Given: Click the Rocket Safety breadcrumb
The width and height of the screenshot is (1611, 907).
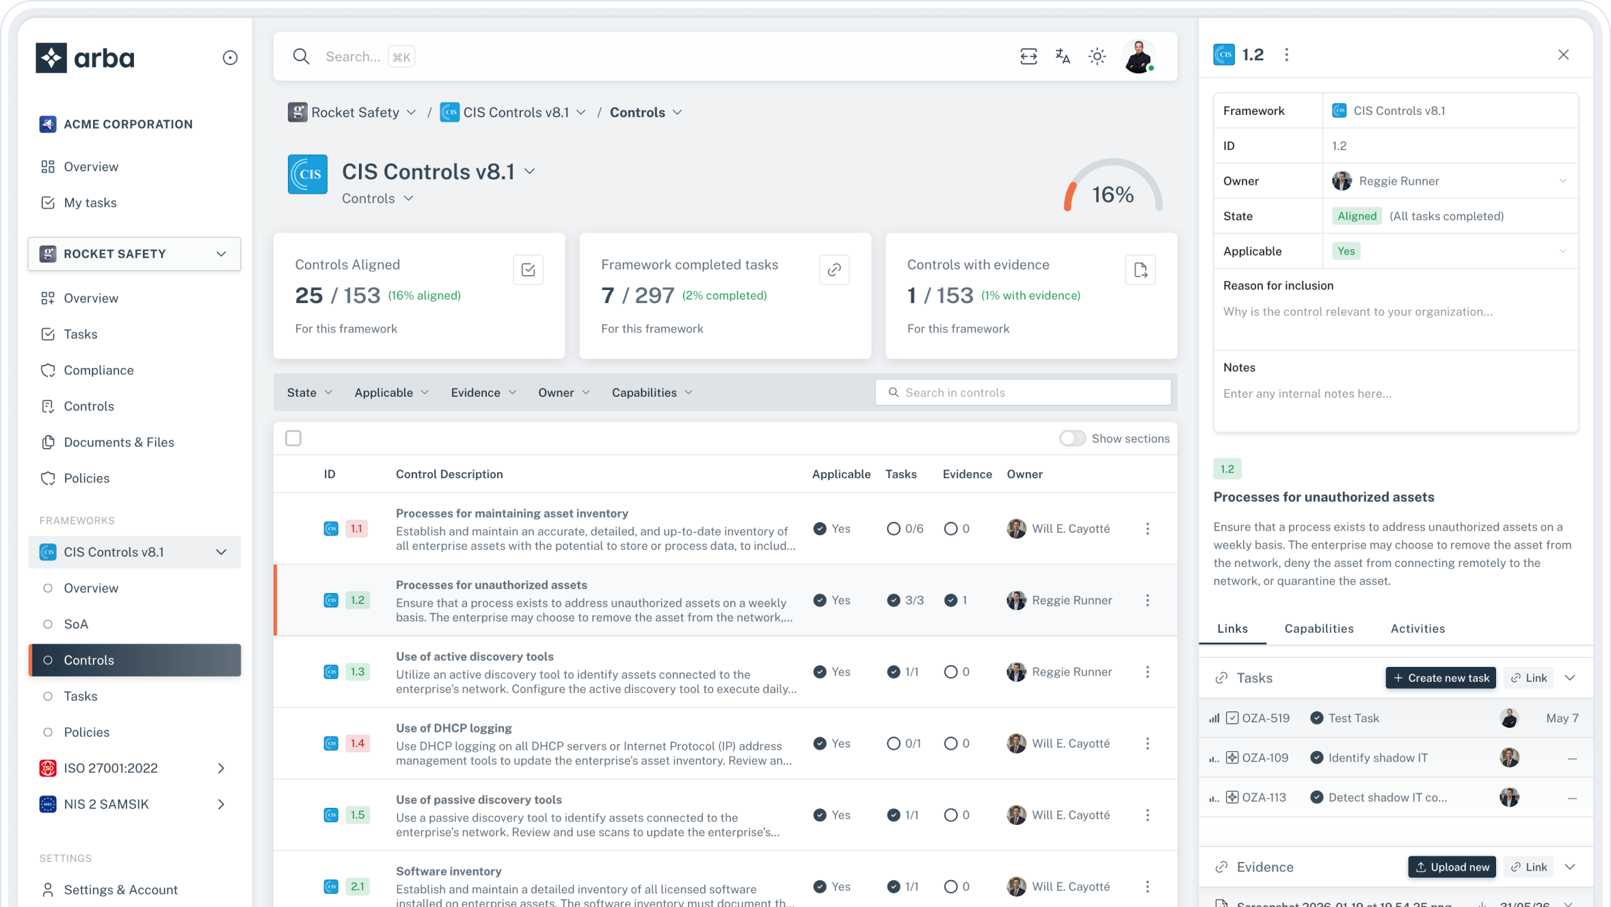Looking at the screenshot, I should tap(352, 112).
